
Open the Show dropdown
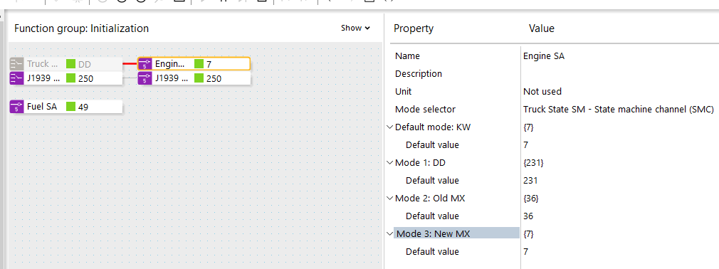click(x=355, y=28)
